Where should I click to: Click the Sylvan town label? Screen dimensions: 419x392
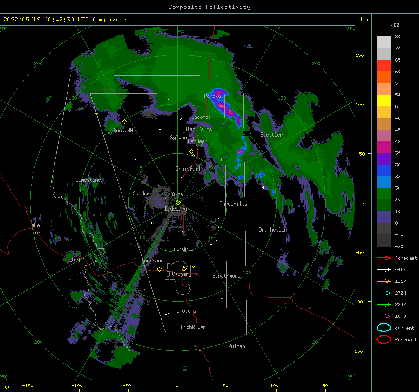tap(178, 138)
